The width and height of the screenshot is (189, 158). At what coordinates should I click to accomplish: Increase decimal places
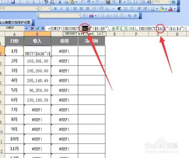pyautogui.click(x=125, y=9)
